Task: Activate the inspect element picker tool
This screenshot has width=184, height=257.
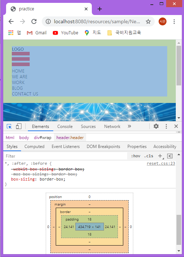Action: (9, 127)
